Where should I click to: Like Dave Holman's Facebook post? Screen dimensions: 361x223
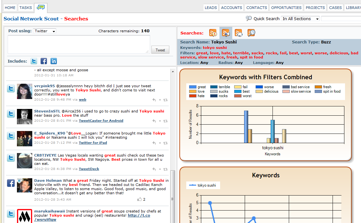point(140,199)
